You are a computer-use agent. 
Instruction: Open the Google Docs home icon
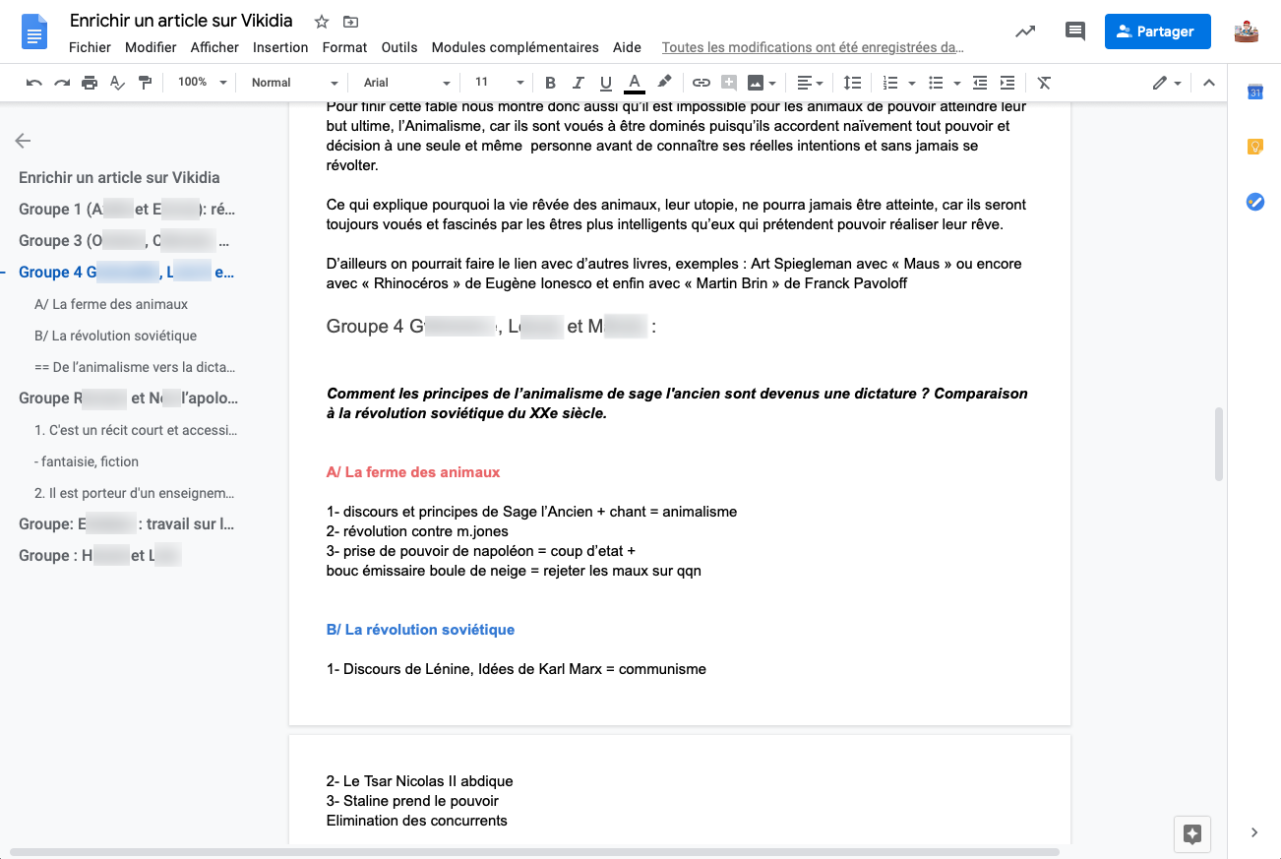point(35,31)
